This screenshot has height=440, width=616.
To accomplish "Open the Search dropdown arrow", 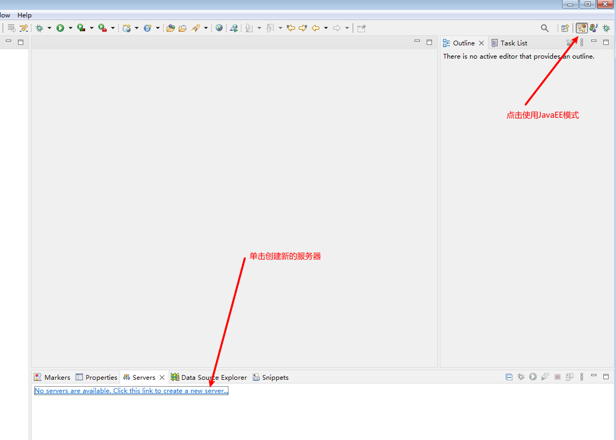I will [206, 28].
